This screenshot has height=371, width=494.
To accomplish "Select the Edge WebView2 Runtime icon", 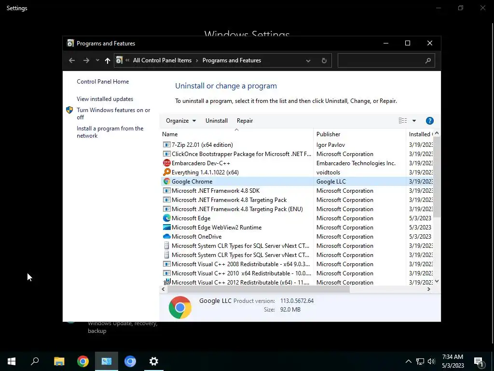I will click(166, 227).
